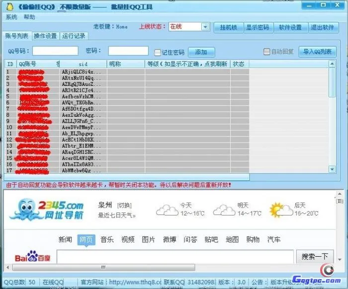Switch to the 运行记录 tab
The image size is (348, 289).
point(74,36)
